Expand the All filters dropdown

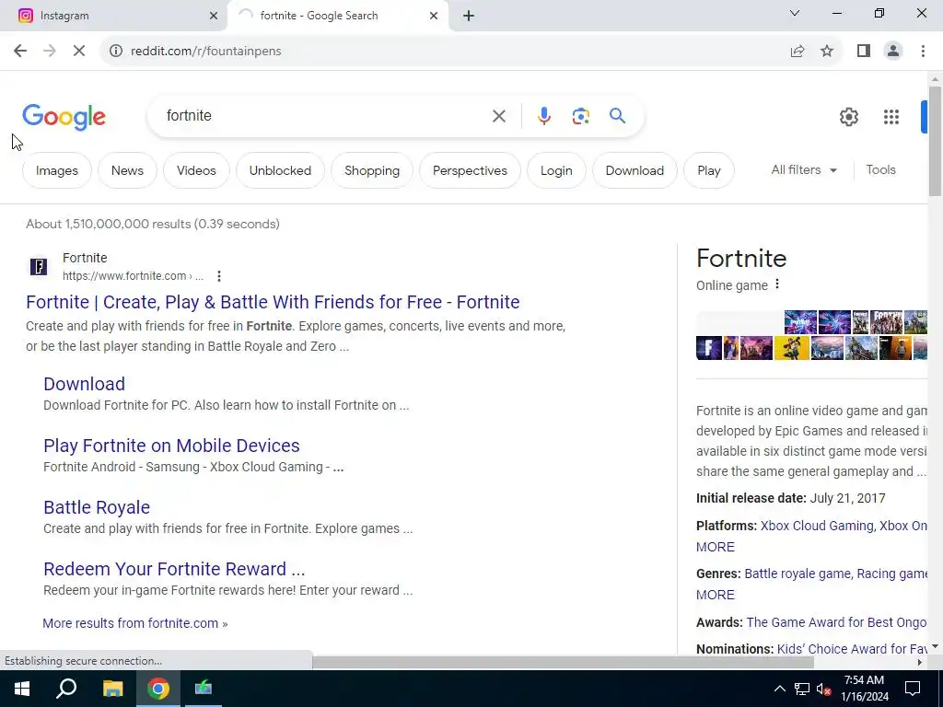tap(804, 170)
